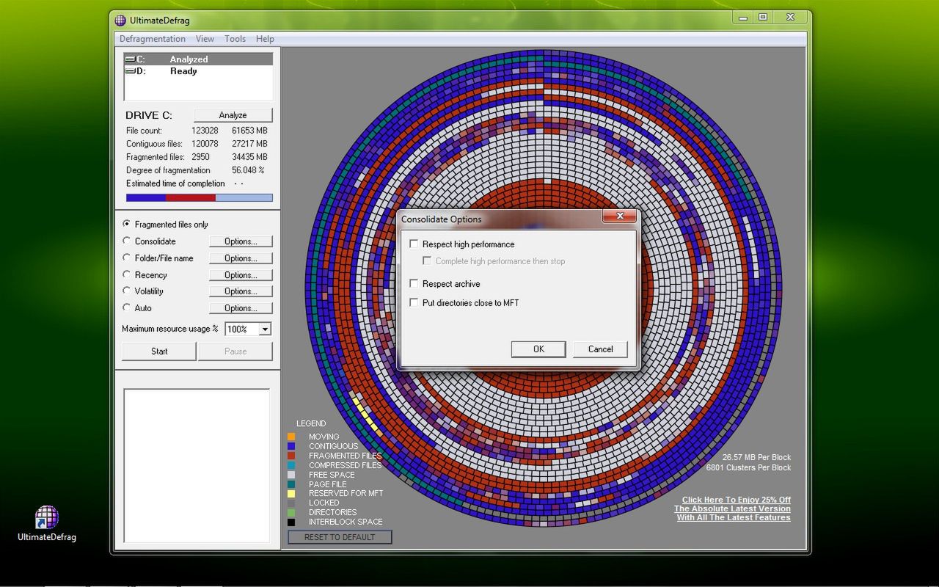Viewport: 939px width, 587px height.
Task: Open the UltimateDefrag desktop shortcut icon
Action: point(46,517)
